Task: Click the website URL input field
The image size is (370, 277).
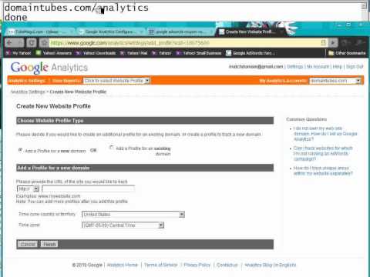Action: click(x=88, y=189)
